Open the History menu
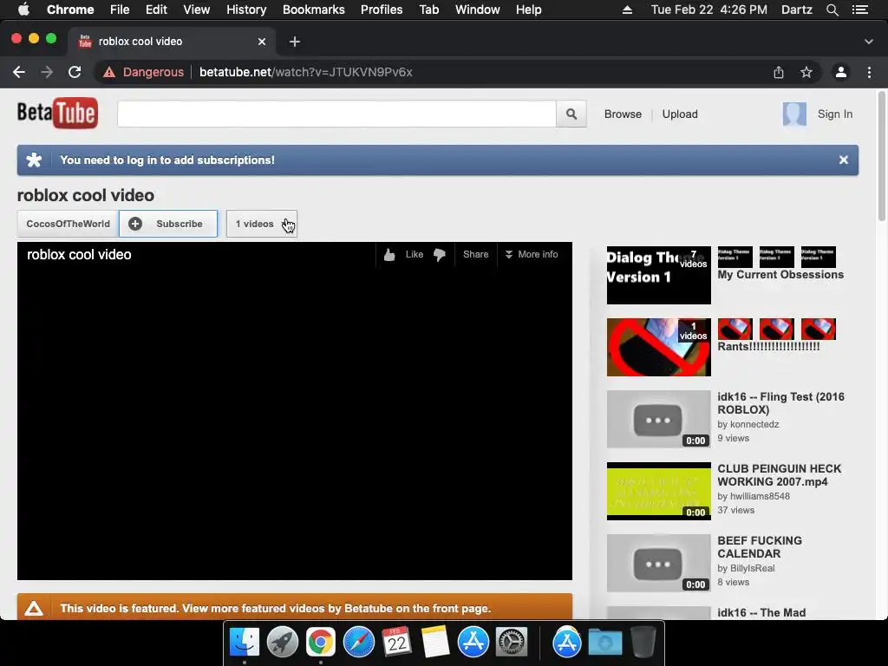 (246, 10)
